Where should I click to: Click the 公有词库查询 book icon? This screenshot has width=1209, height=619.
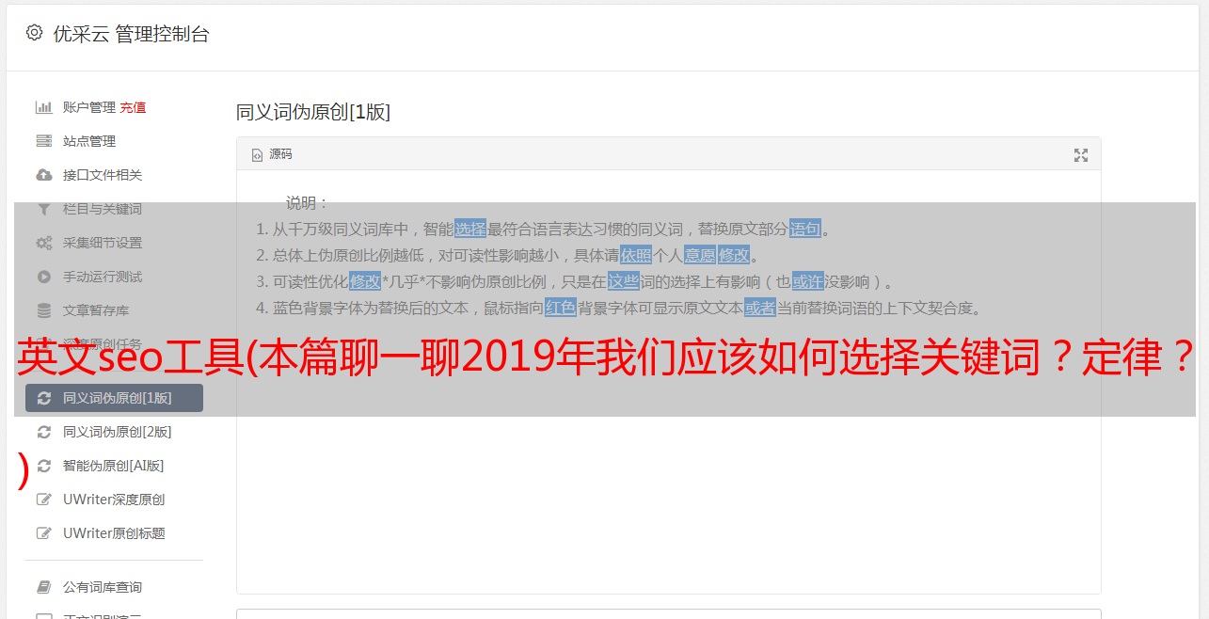click(x=43, y=587)
